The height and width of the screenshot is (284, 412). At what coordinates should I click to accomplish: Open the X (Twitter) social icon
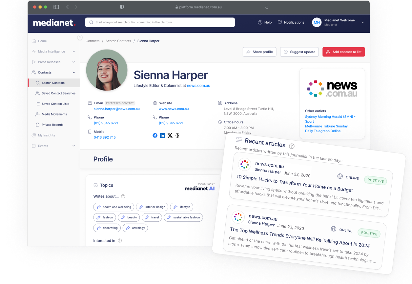coord(170,135)
